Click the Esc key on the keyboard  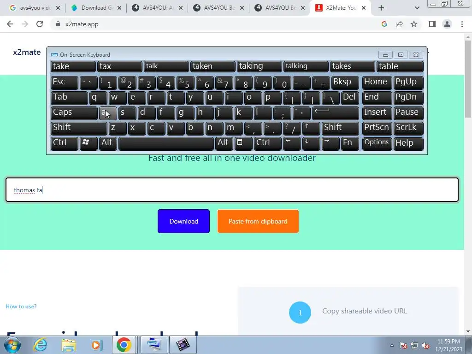pos(65,83)
